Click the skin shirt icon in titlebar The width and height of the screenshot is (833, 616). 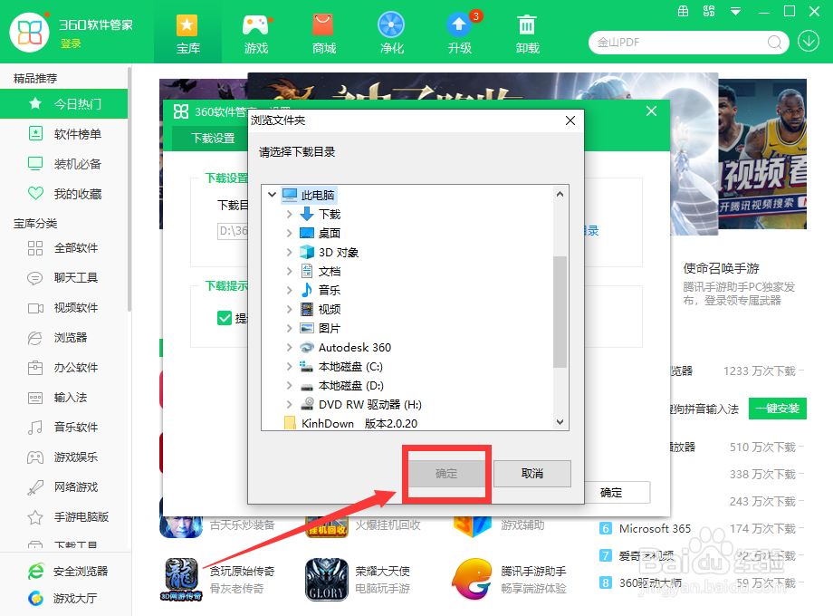(x=709, y=11)
